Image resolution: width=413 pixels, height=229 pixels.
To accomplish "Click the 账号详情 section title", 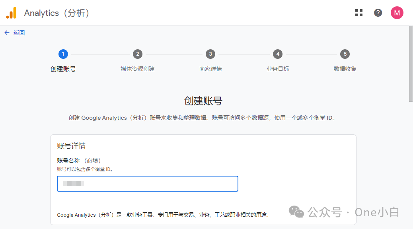I will pyautogui.click(x=71, y=146).
